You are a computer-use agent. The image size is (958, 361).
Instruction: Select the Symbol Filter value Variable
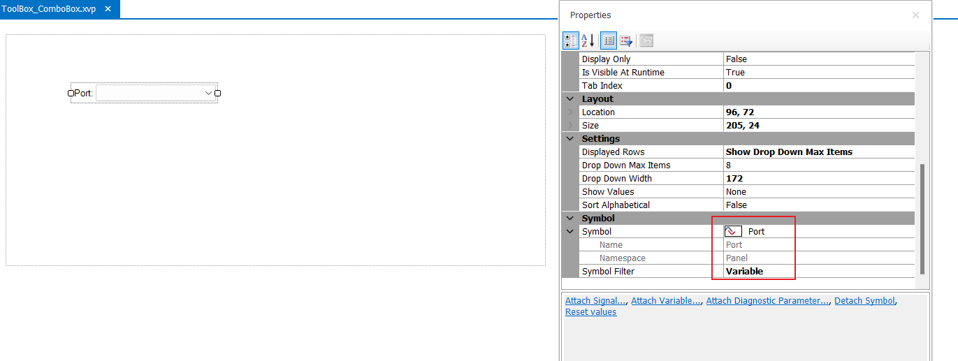click(x=819, y=272)
